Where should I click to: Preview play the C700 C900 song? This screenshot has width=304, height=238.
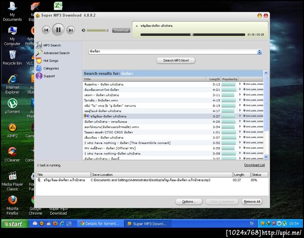[x=240, y=131]
